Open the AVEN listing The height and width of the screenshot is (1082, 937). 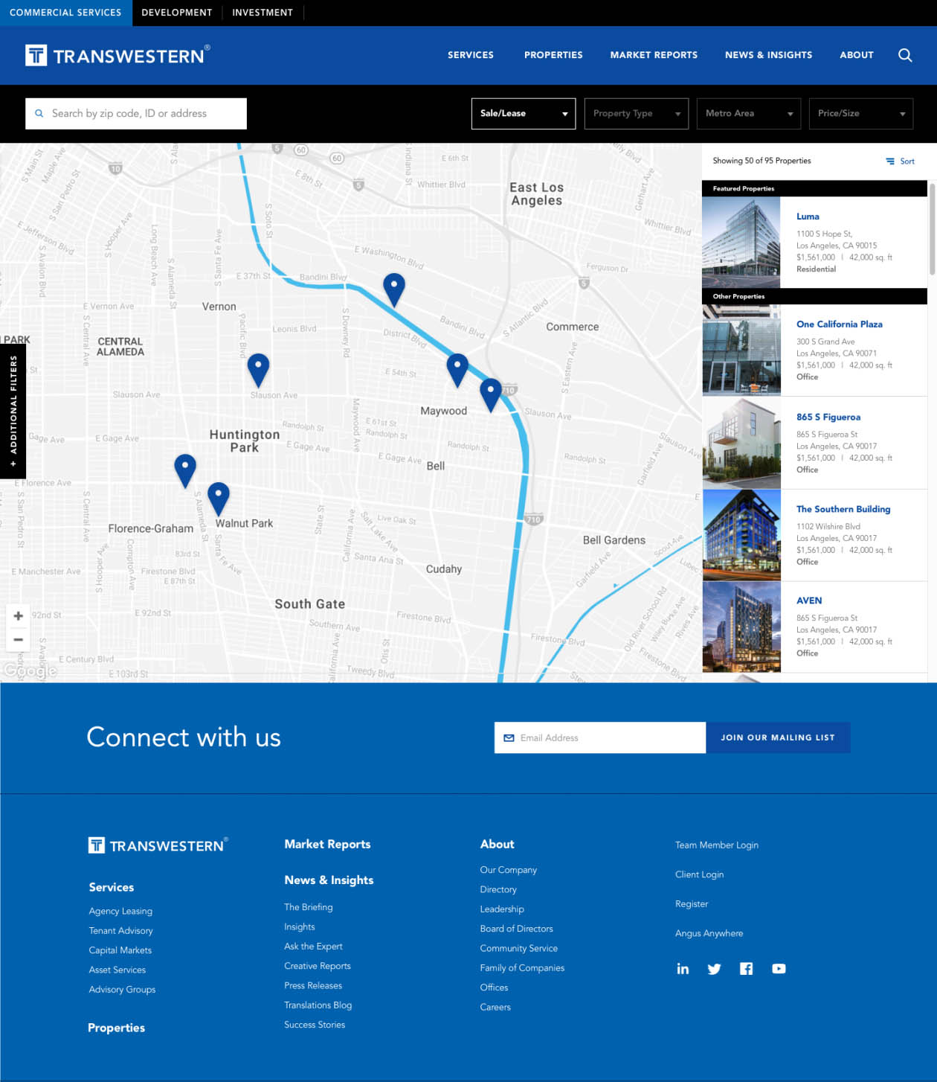(809, 601)
